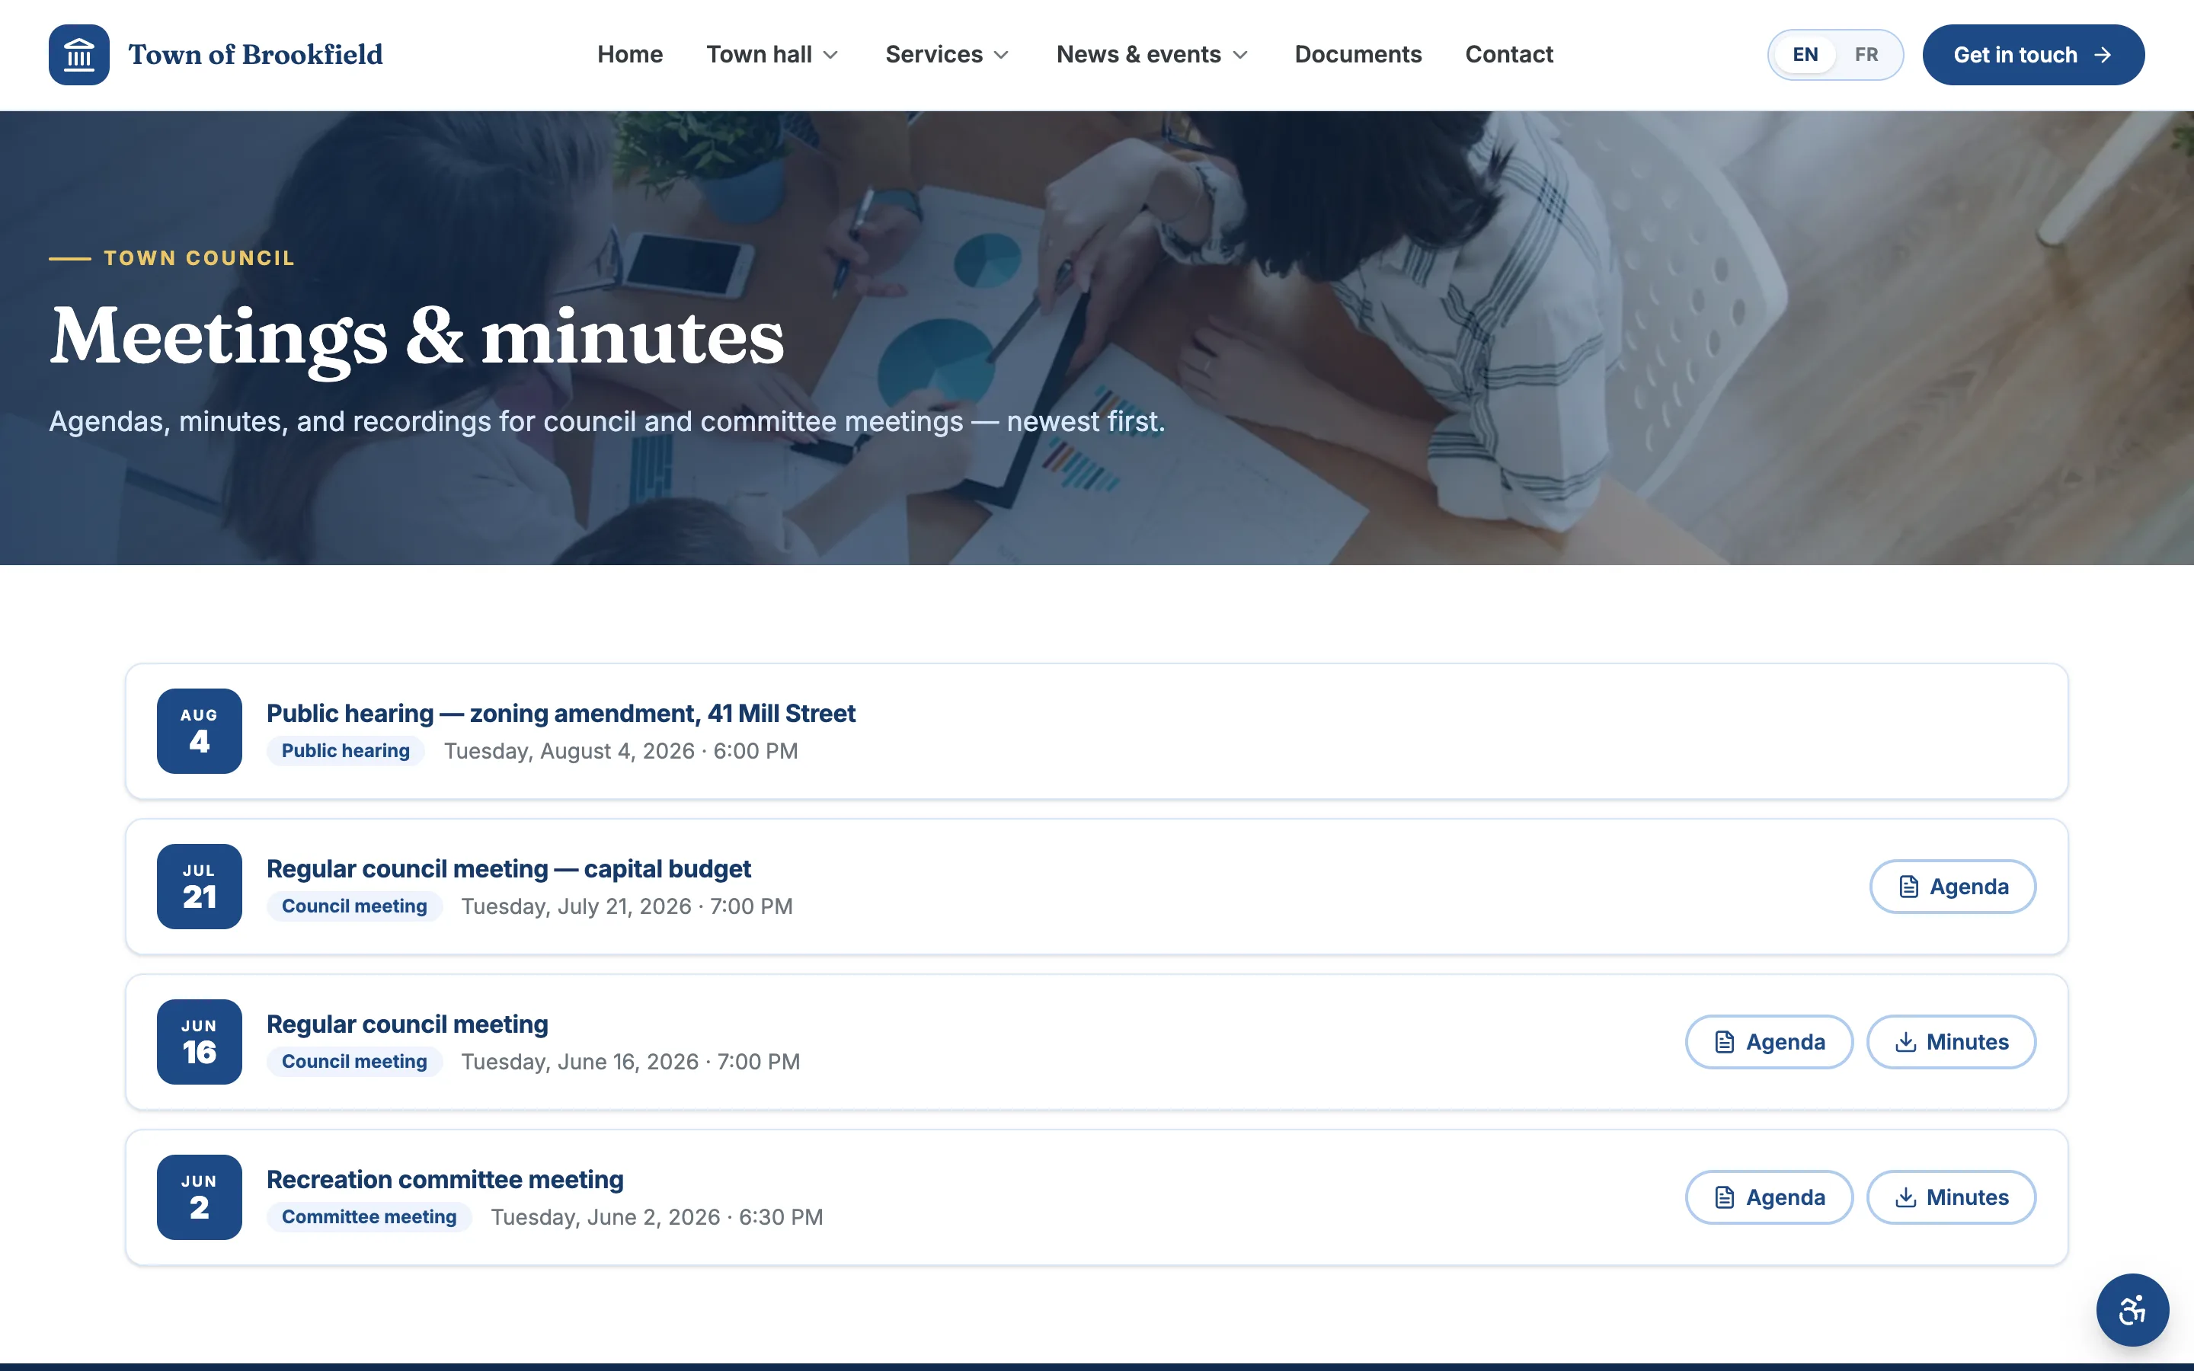The width and height of the screenshot is (2194, 1371).
Task: Open the Public hearing zoning amendment title
Action: pyautogui.click(x=560, y=714)
